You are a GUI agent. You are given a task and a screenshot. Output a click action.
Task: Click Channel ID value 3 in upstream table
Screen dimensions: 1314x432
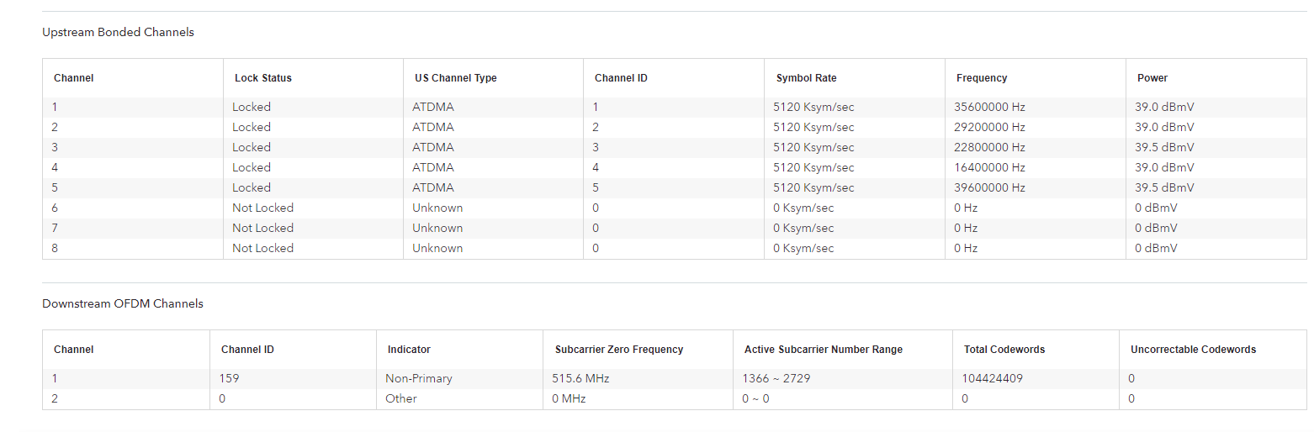tap(596, 147)
